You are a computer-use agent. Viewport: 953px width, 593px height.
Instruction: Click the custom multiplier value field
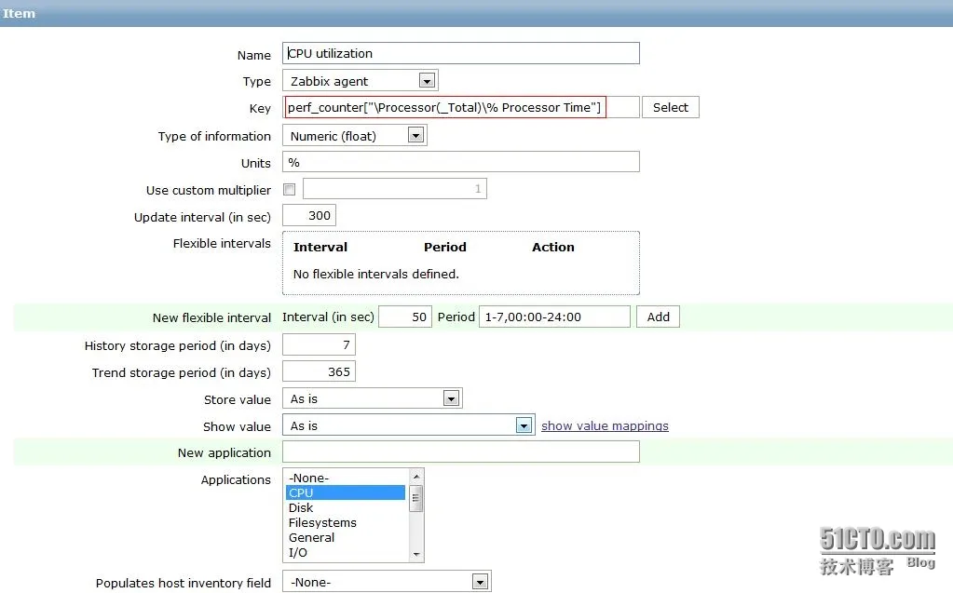click(395, 189)
